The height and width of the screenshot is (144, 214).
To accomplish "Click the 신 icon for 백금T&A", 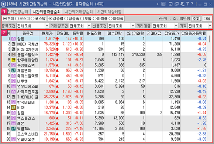I will (13, 129).
